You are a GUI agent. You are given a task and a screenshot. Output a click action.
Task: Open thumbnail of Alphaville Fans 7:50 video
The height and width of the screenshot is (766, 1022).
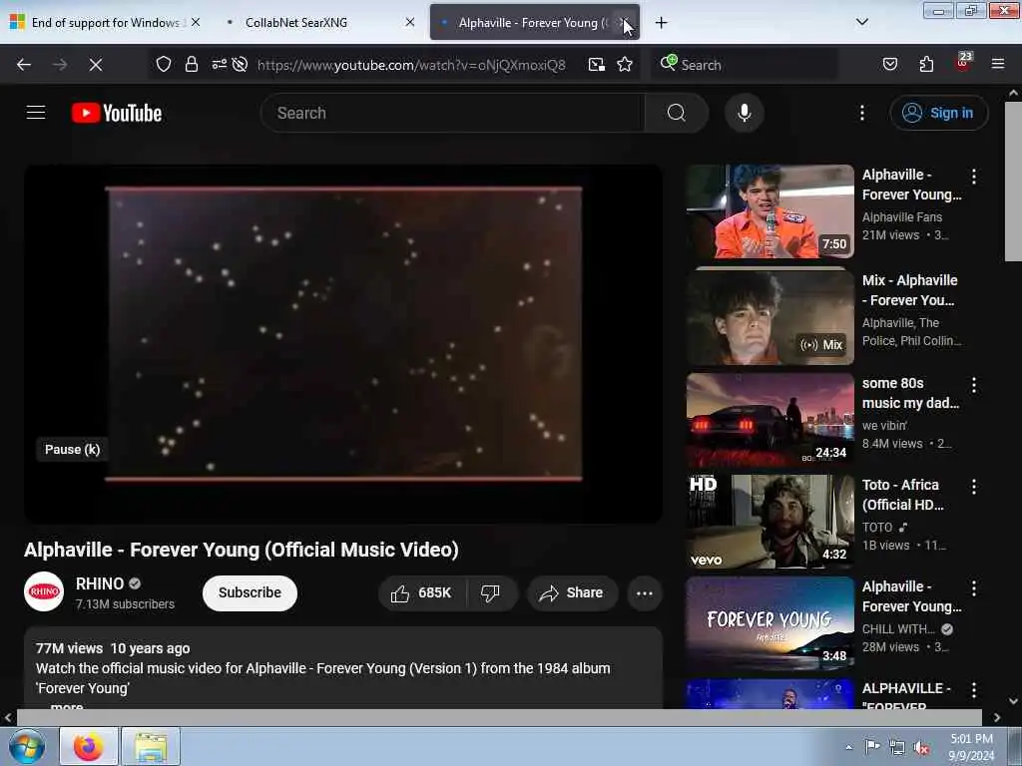pos(769,211)
